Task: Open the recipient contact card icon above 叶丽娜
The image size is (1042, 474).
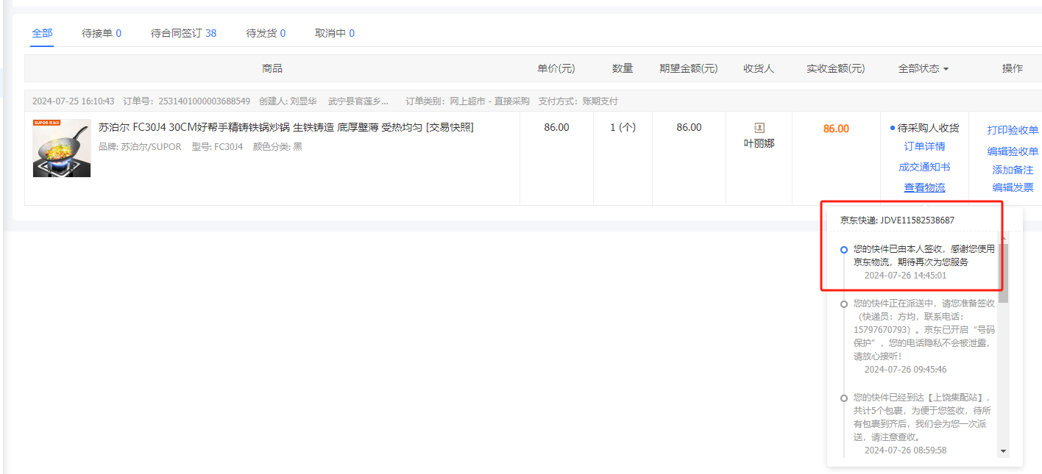Action: [759, 128]
